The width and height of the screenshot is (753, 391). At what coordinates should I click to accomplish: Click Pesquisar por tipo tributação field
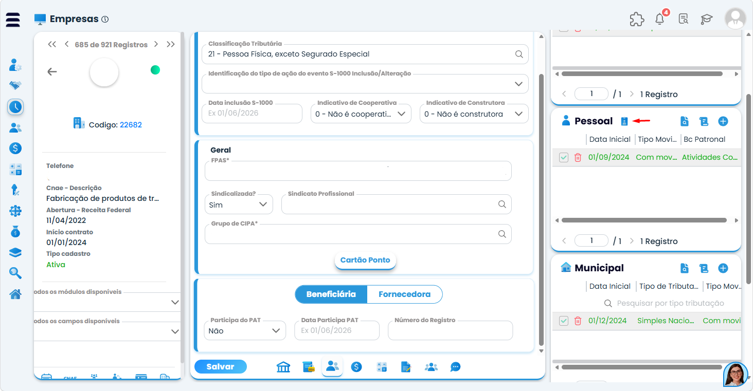pos(670,303)
